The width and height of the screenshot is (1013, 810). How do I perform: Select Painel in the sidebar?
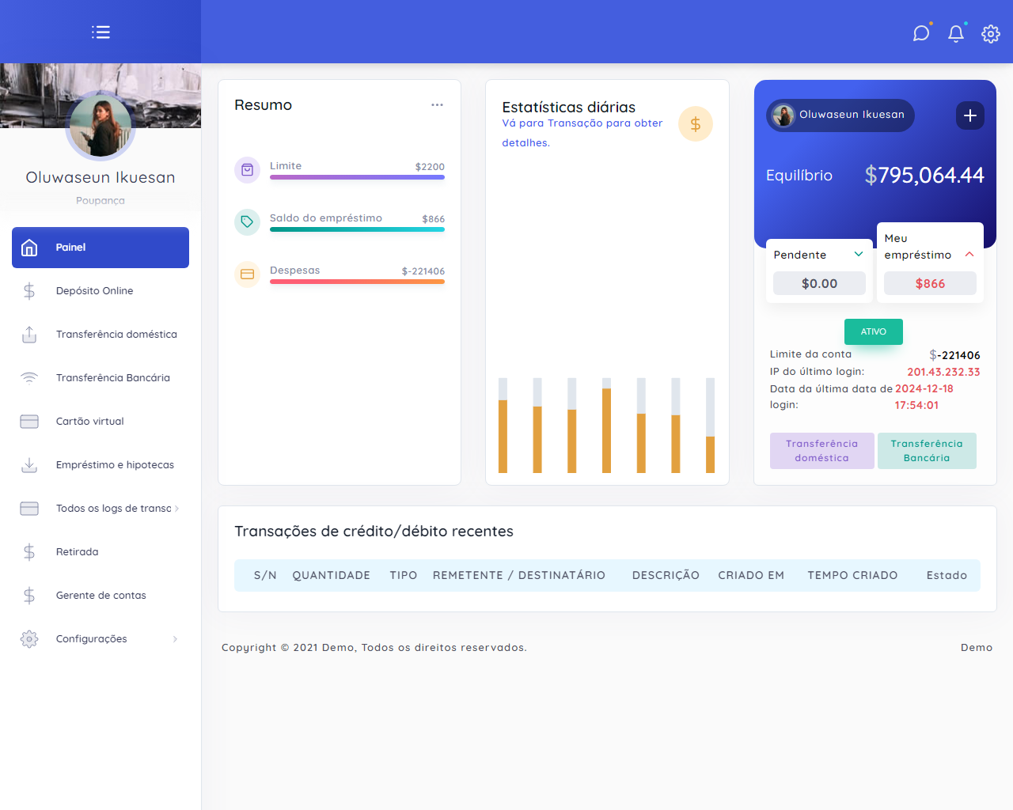tap(101, 248)
